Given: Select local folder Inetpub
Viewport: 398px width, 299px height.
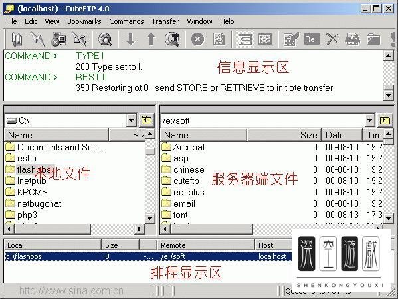Looking at the screenshot, I should (26, 181).
